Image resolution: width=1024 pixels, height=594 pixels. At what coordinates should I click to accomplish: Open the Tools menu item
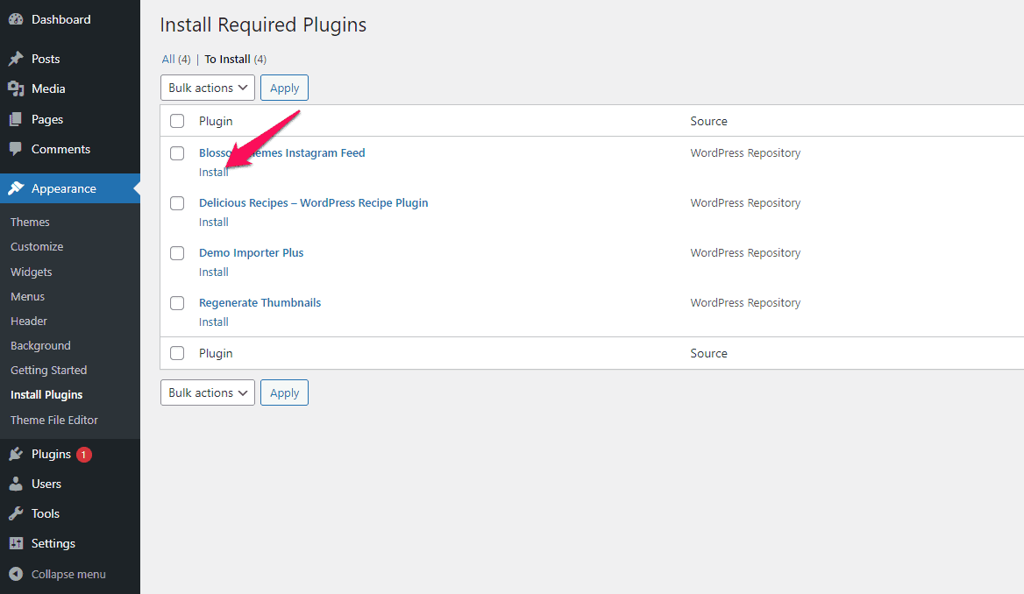pyautogui.click(x=70, y=513)
